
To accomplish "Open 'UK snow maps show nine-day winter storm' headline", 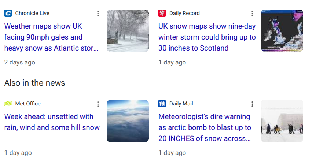I will tap(207, 37).
